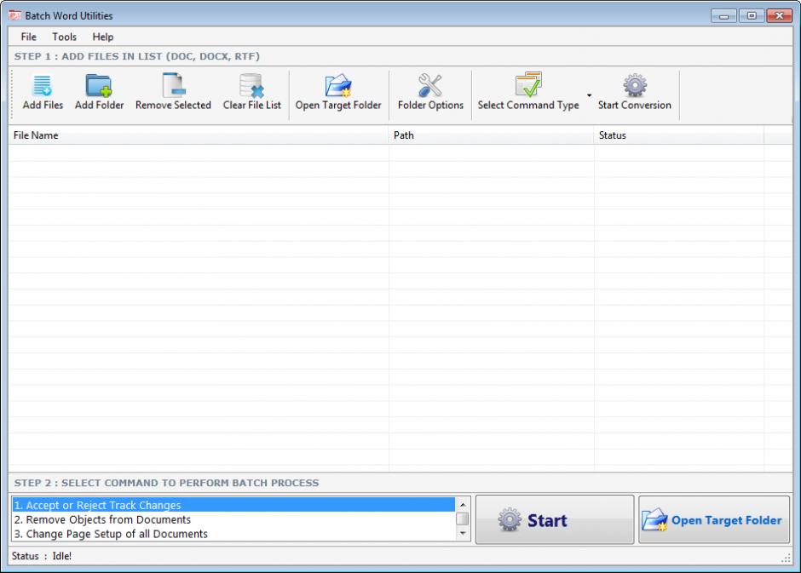The height and width of the screenshot is (573, 801).
Task: Open the Tools menu
Action: [x=64, y=37]
